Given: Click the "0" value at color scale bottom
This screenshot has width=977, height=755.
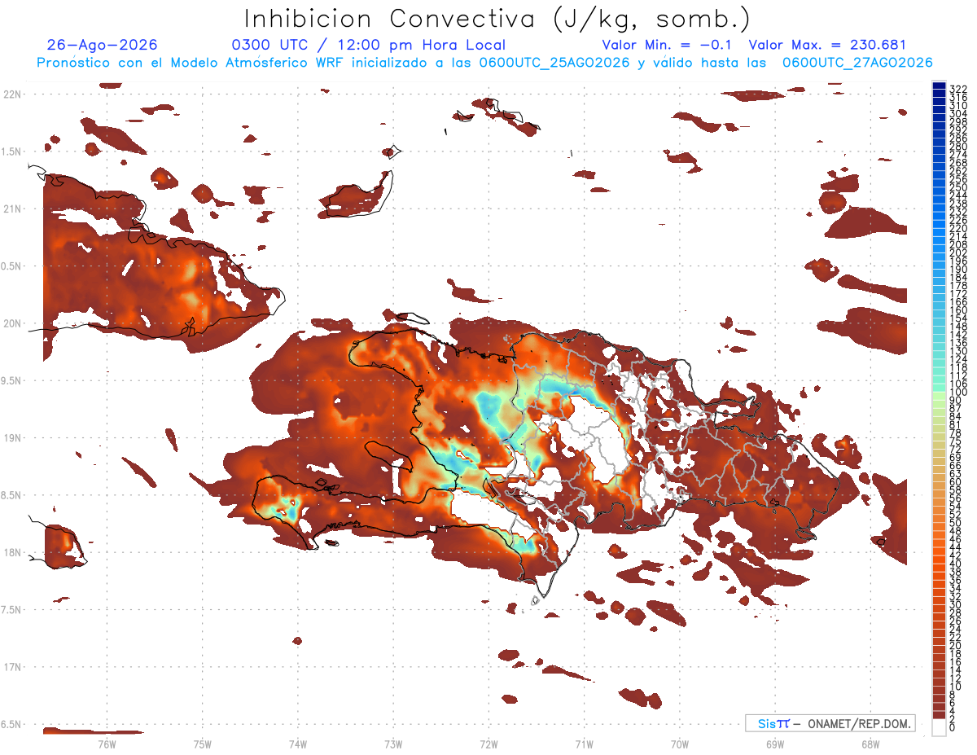Looking at the screenshot, I should (x=952, y=726).
